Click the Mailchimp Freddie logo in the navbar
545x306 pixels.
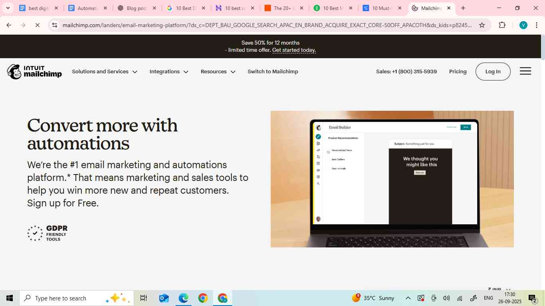point(15,72)
